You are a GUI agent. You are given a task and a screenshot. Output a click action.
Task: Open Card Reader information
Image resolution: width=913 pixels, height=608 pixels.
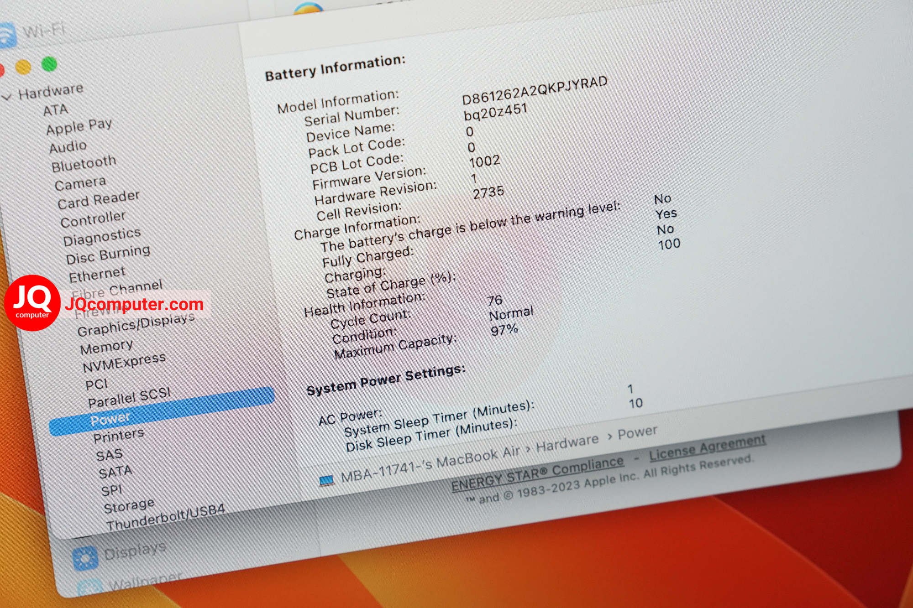99,200
